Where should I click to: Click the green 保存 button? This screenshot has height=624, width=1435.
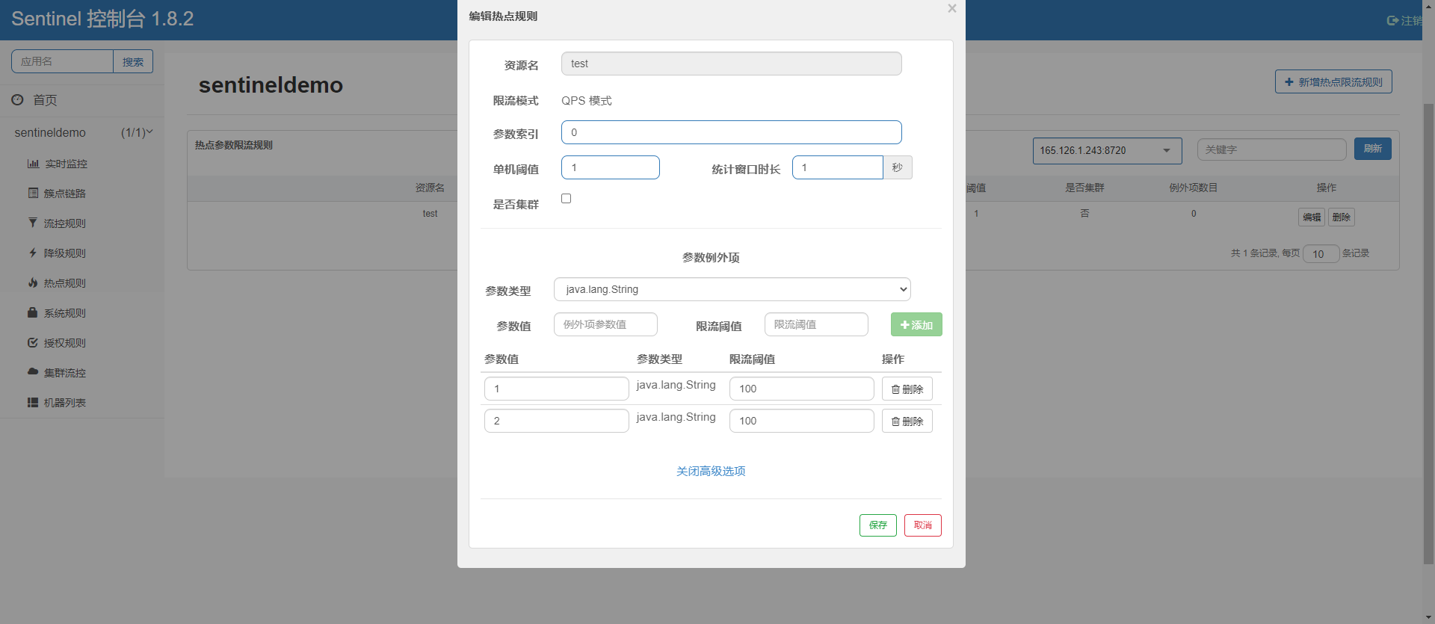click(x=878, y=525)
